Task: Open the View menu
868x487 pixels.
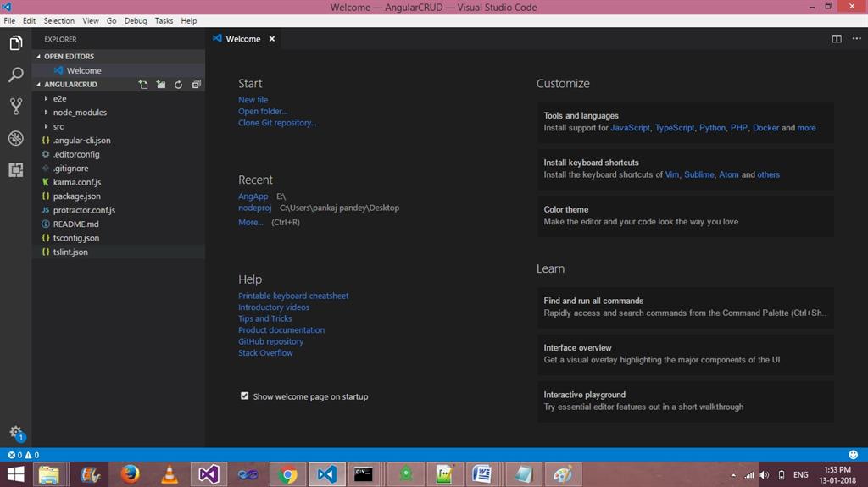Action: (x=90, y=21)
